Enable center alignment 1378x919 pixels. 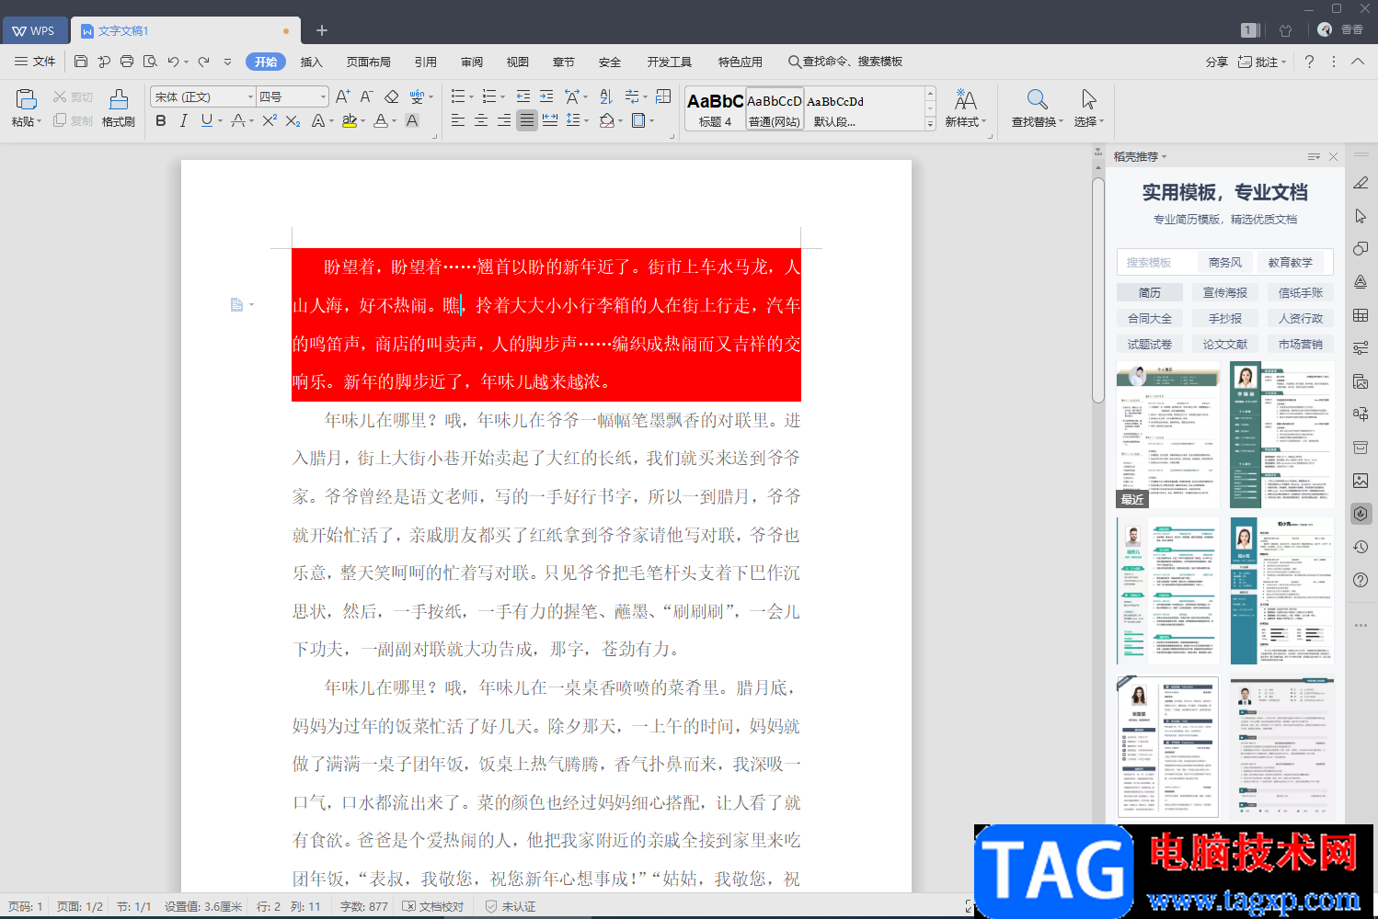(480, 120)
